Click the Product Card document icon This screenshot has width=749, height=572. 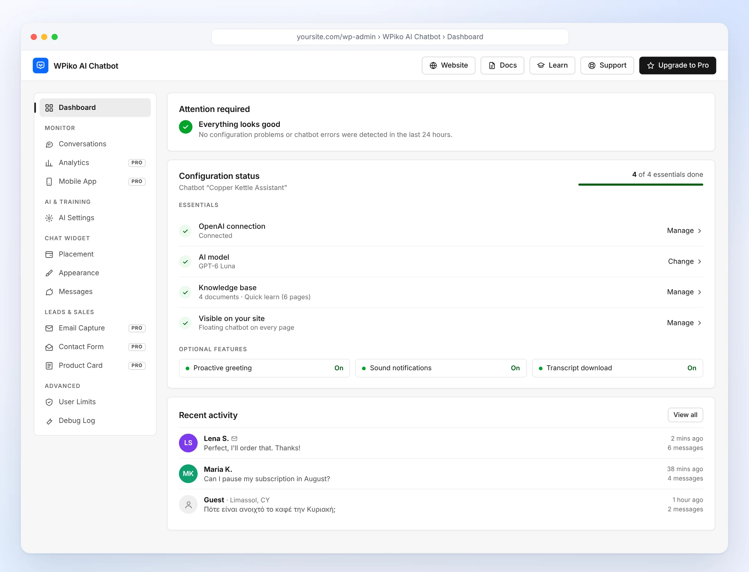pos(49,366)
